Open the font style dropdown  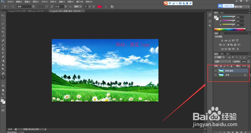tap(46, 6)
